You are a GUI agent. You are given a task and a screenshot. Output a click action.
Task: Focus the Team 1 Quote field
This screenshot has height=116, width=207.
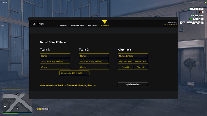55,67
